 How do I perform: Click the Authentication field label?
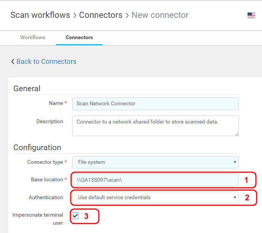point(46,197)
